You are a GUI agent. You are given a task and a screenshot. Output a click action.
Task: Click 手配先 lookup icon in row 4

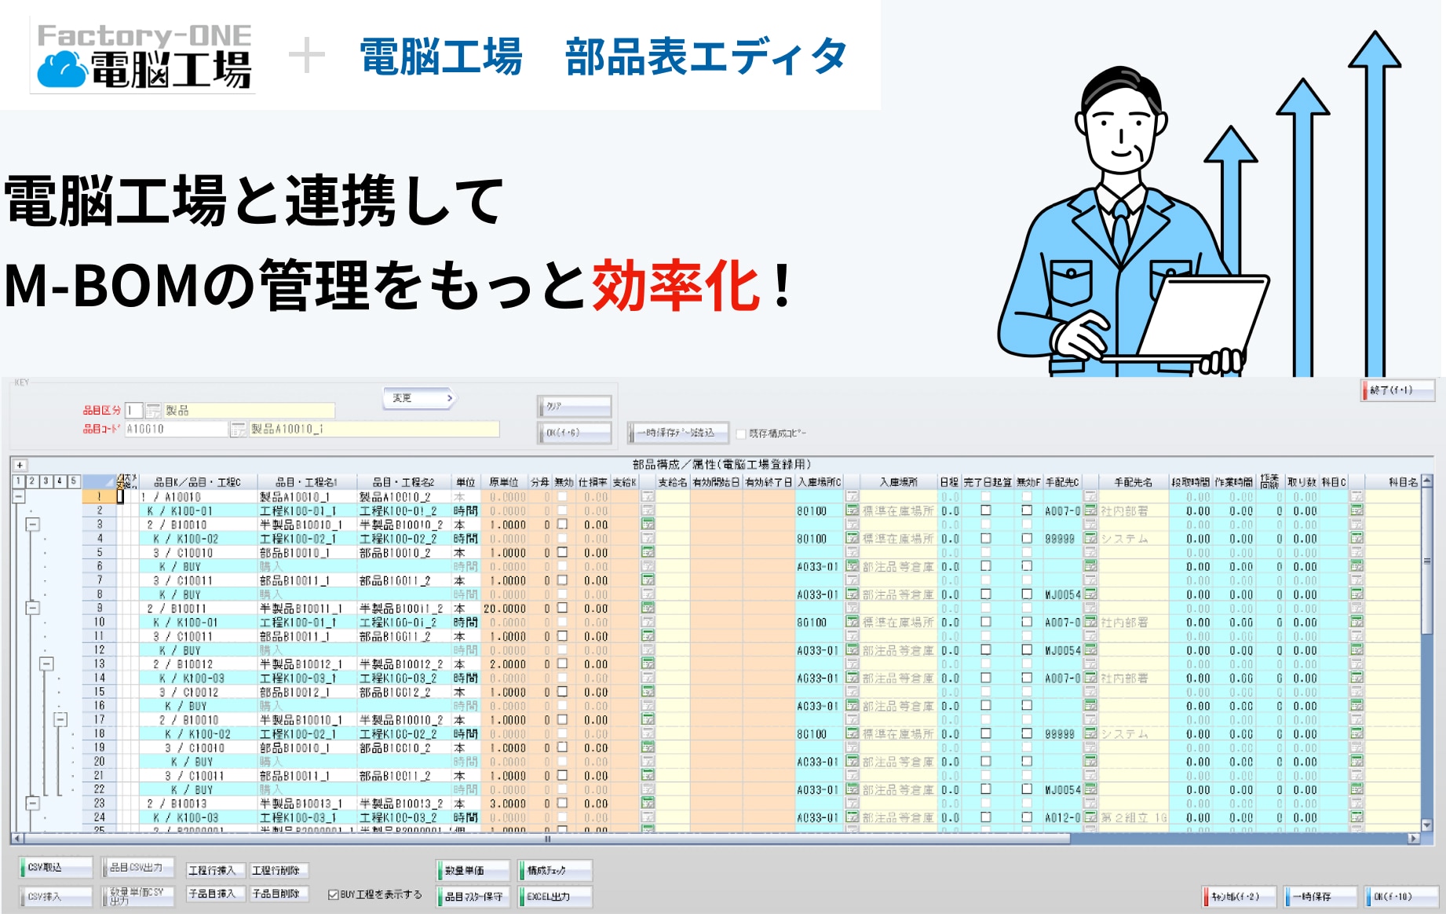coord(1090,539)
